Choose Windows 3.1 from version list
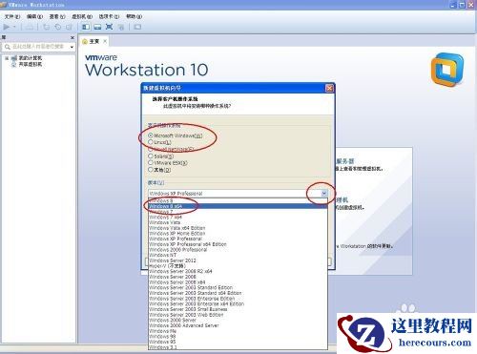Image resolution: width=477 pixels, height=354 pixels. 238,347
